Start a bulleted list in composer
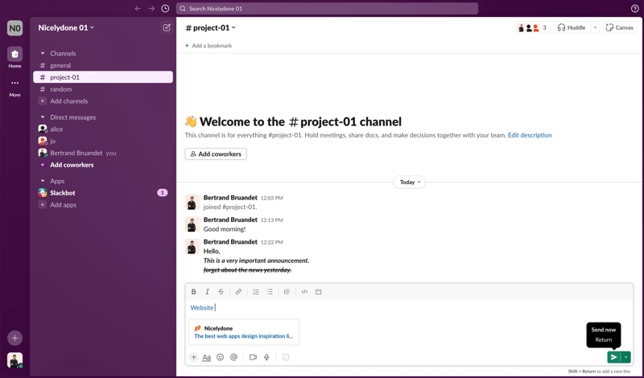Image resolution: width=644 pixels, height=378 pixels. coord(270,292)
